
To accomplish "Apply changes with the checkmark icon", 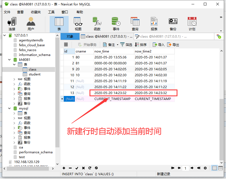I will point(77,168).
